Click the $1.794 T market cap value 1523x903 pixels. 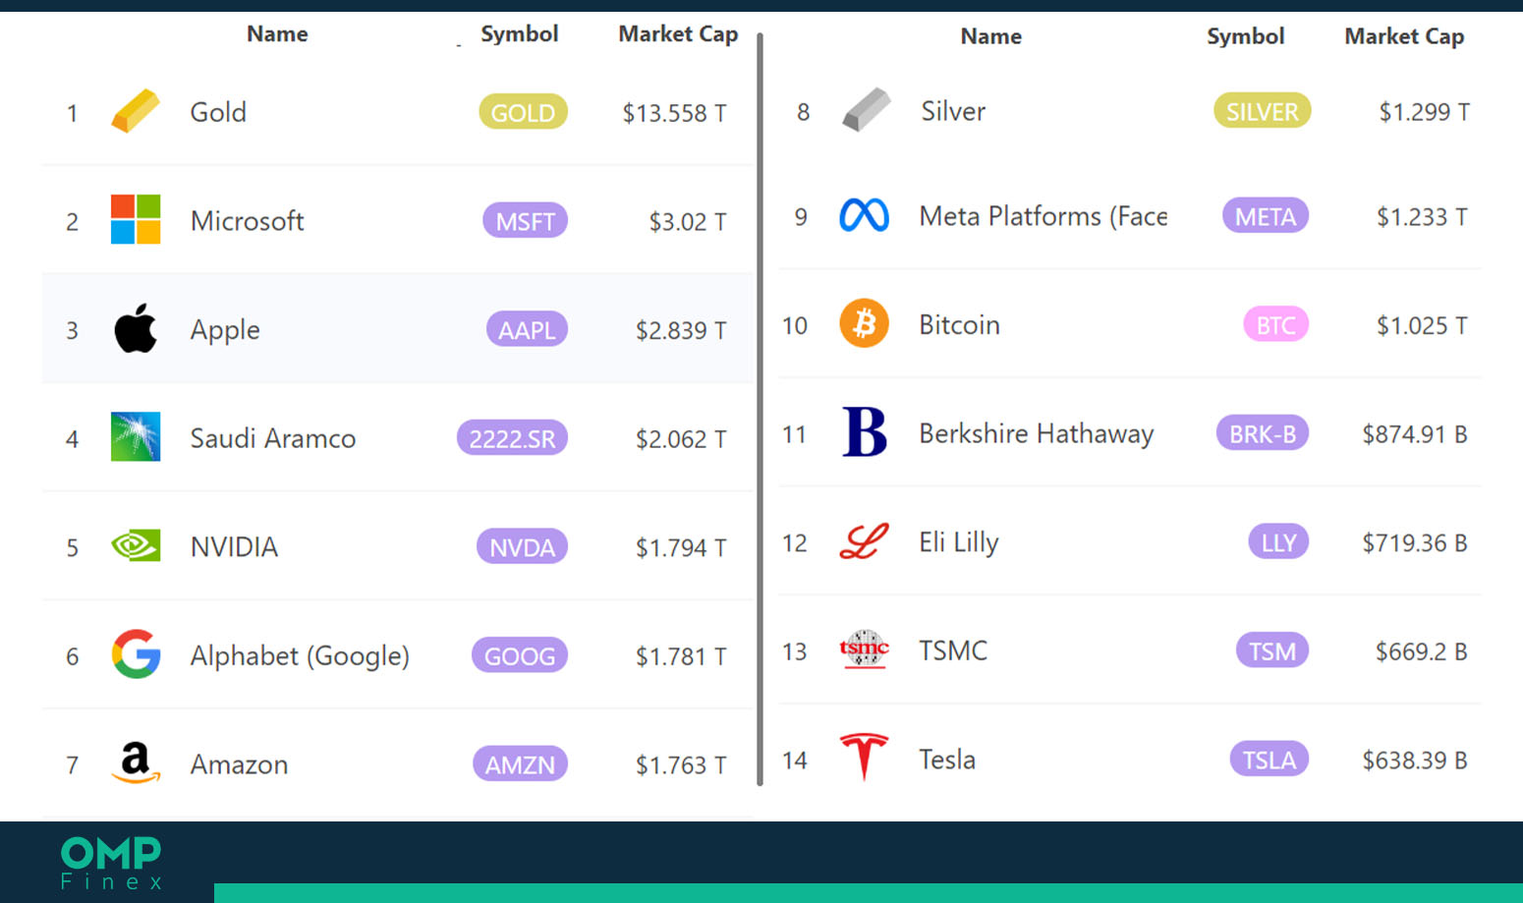click(x=681, y=547)
